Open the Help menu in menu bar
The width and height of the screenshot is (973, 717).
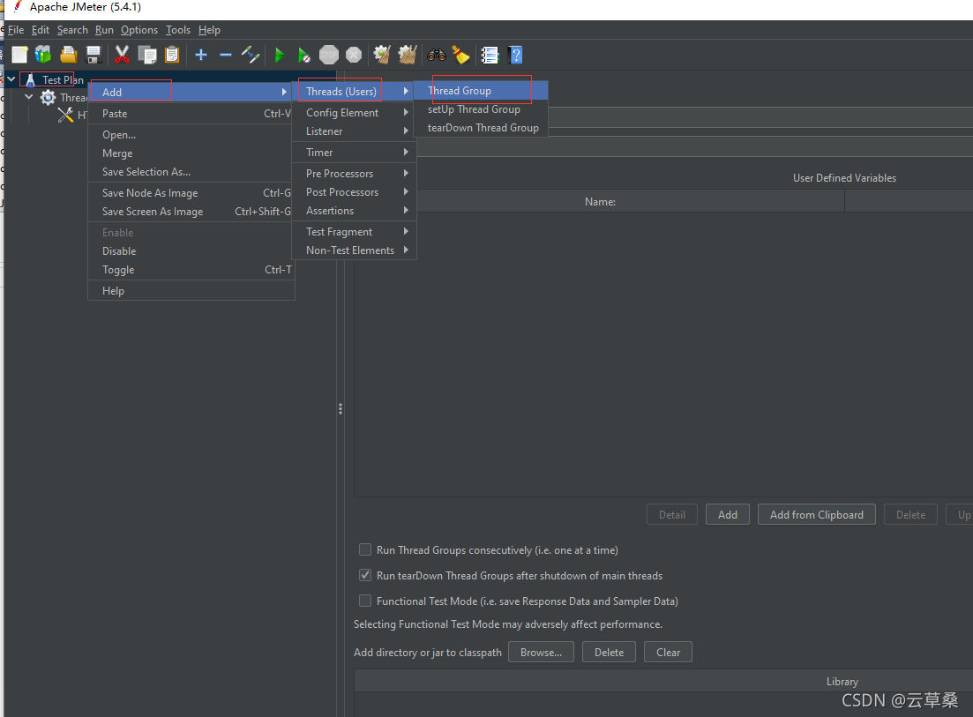pos(209,30)
